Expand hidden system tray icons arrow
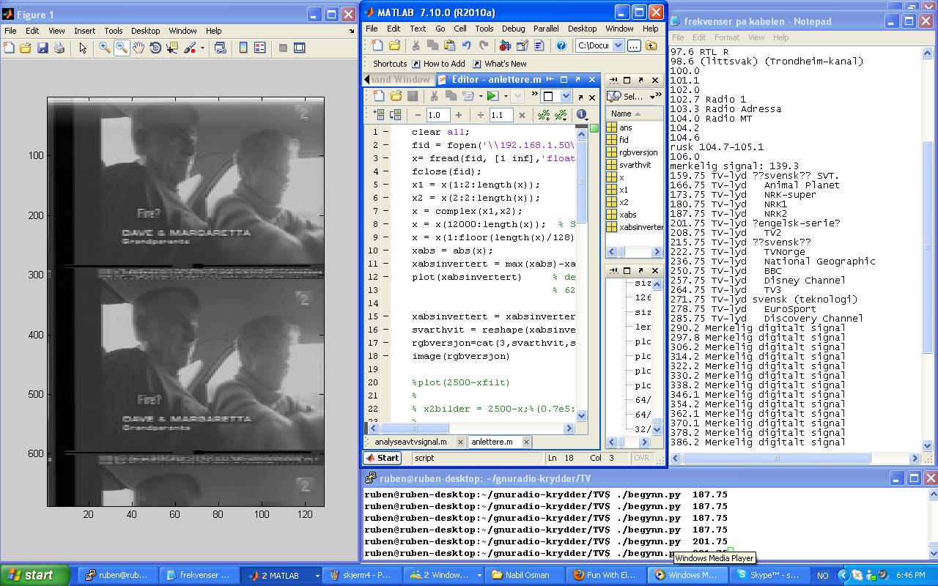 [x=843, y=575]
